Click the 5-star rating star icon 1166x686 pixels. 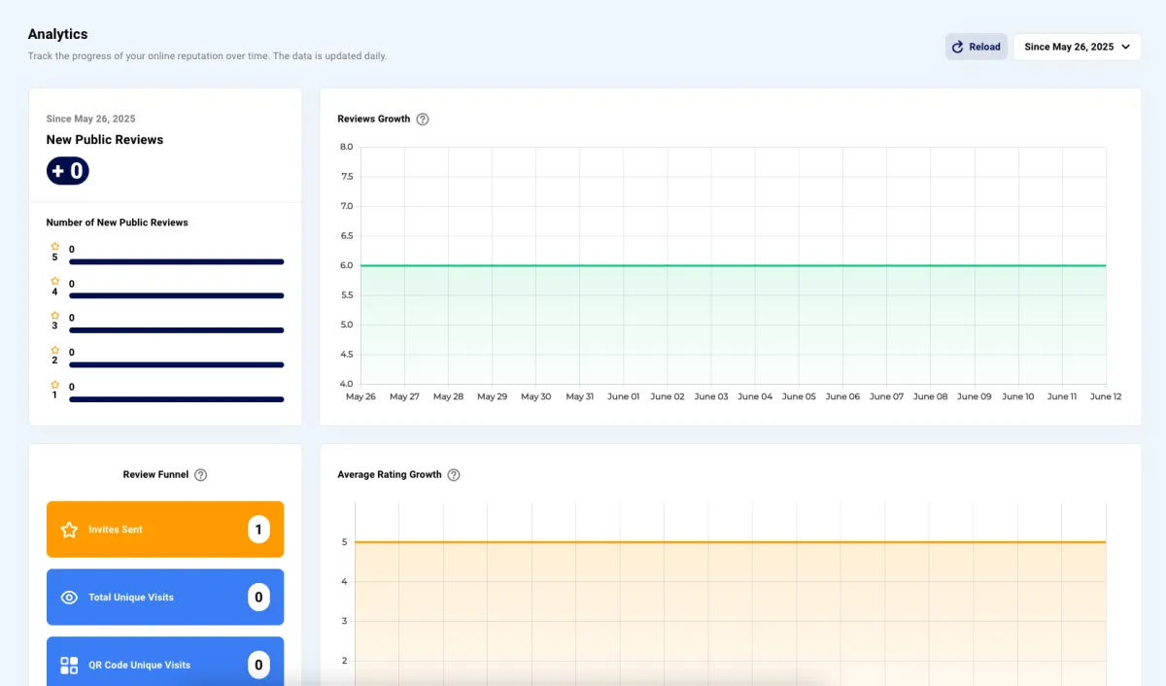tap(54, 247)
